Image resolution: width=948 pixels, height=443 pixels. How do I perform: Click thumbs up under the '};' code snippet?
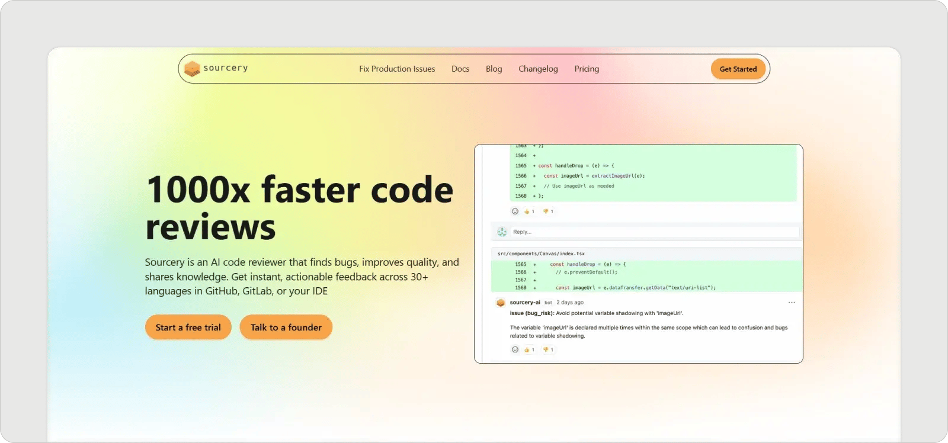coord(529,211)
